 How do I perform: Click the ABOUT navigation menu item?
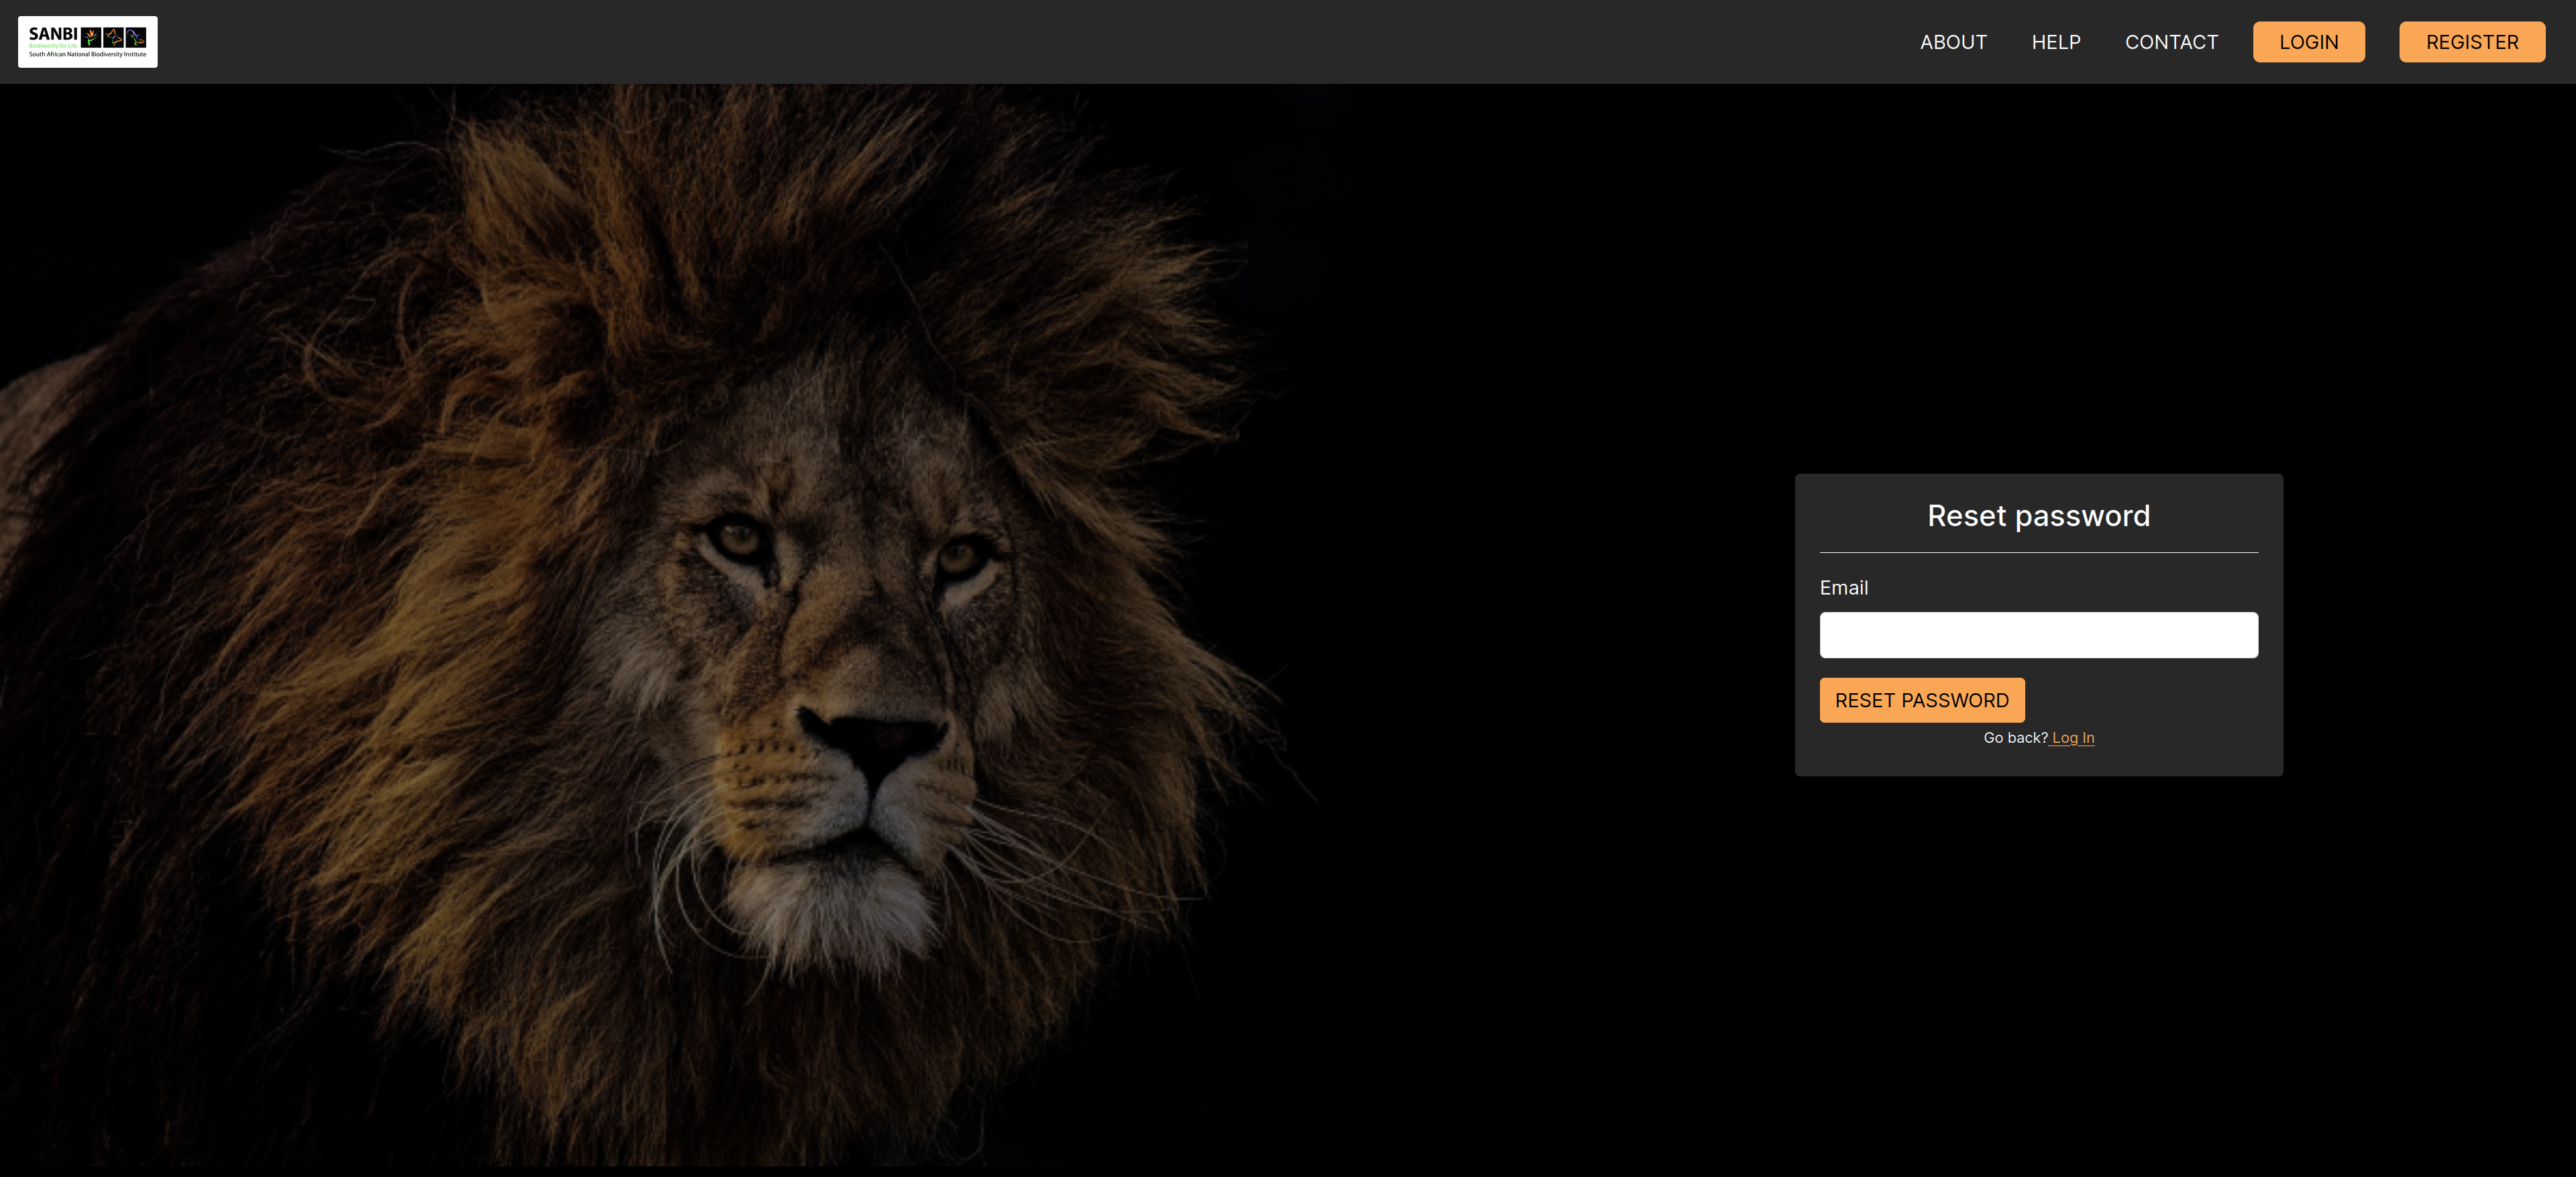pyautogui.click(x=1953, y=41)
